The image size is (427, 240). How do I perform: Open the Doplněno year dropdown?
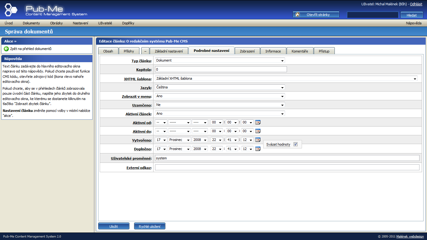200,149
